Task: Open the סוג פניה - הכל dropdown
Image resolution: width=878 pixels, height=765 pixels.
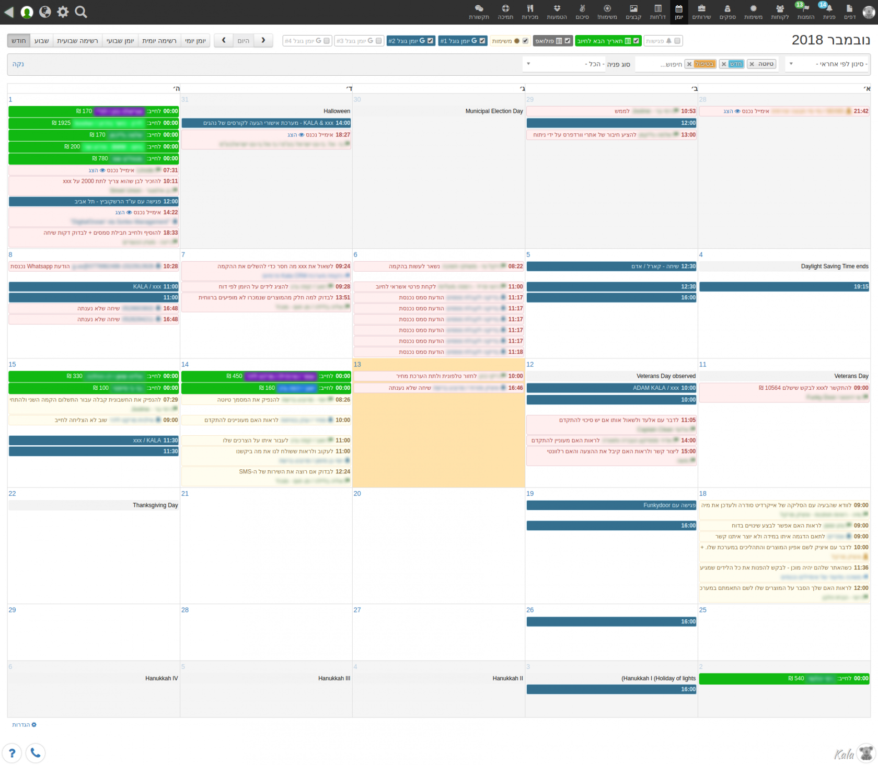Action: 564,64
